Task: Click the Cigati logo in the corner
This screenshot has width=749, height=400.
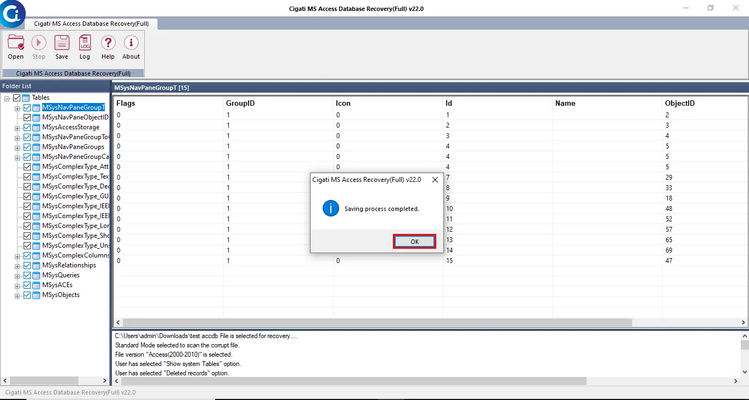Action: pos(13,14)
